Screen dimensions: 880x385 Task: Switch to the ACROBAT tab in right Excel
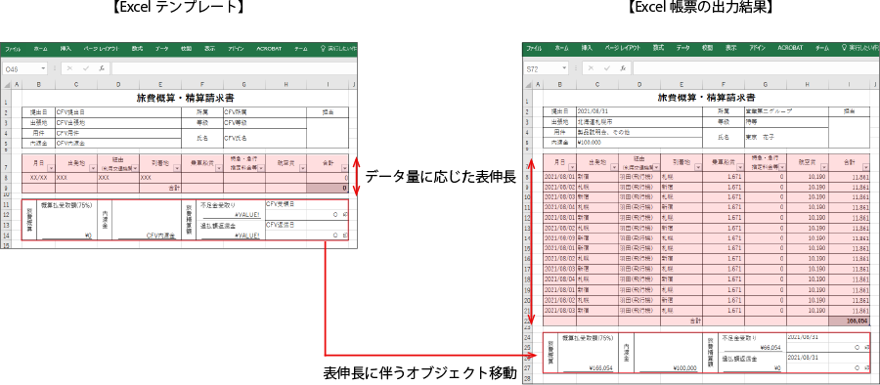point(790,49)
